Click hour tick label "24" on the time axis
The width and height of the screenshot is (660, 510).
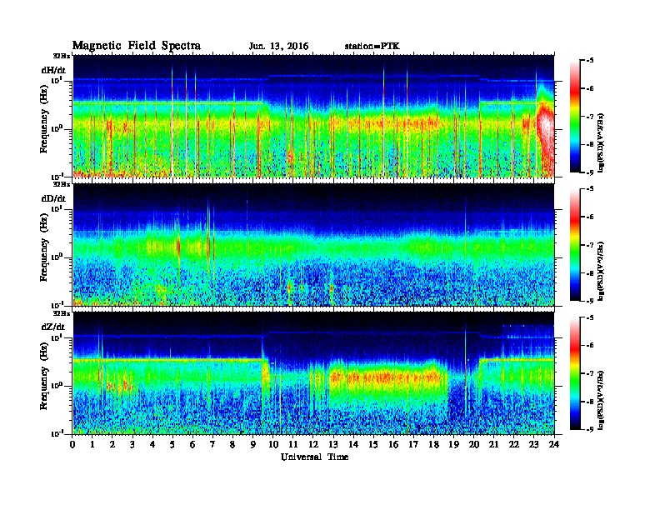click(553, 444)
